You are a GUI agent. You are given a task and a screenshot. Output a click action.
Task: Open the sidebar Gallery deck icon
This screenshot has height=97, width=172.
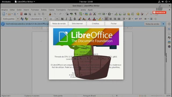click(169, 42)
